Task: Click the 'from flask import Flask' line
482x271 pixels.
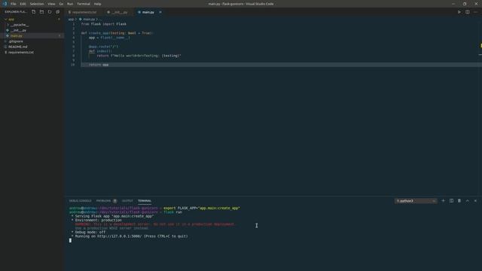Action: pyautogui.click(x=104, y=24)
